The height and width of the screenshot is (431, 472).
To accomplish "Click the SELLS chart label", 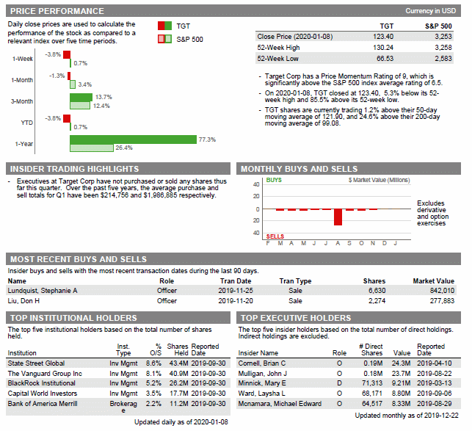I will coord(275,236).
